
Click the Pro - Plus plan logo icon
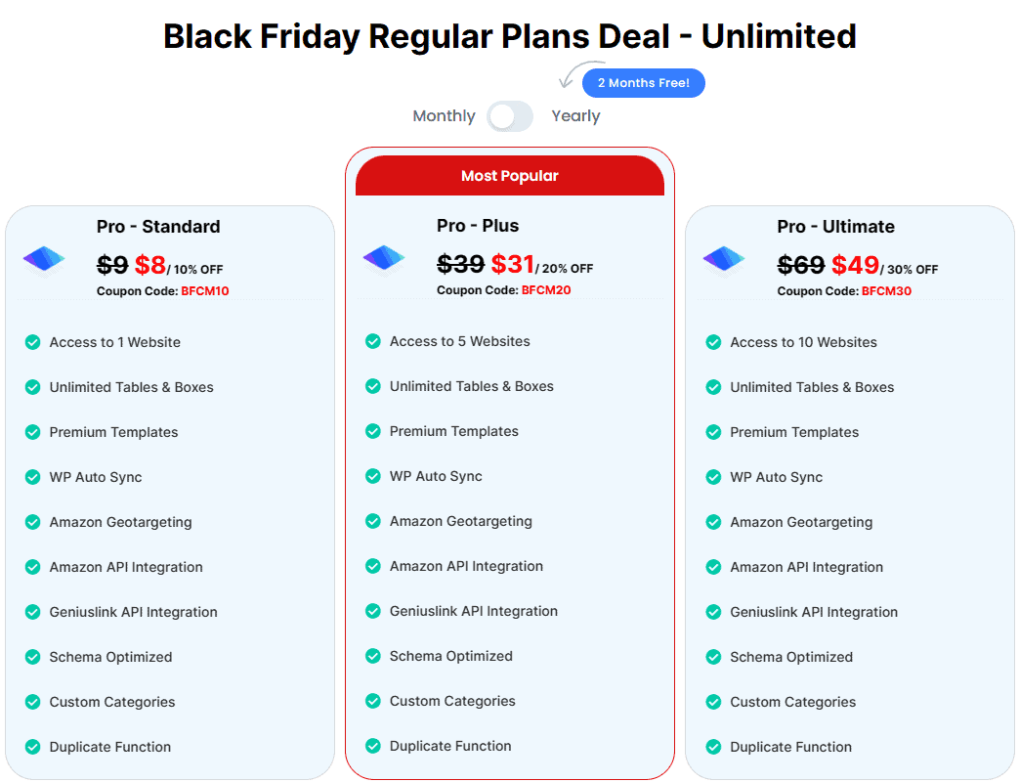pos(384,258)
